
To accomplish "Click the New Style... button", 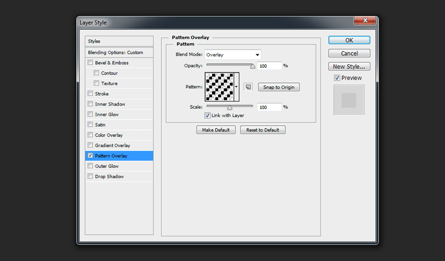I will pos(349,66).
